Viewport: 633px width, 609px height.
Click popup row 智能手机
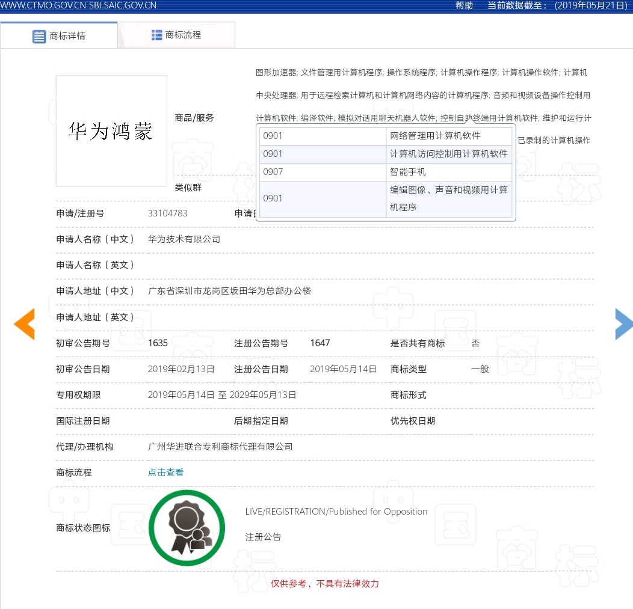pos(386,172)
